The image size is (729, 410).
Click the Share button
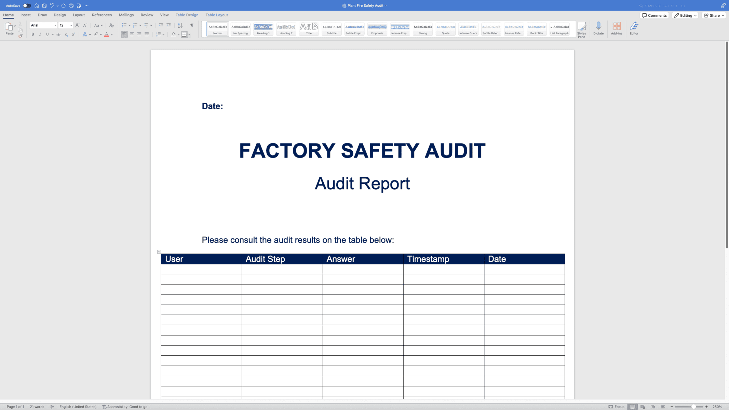point(713,15)
